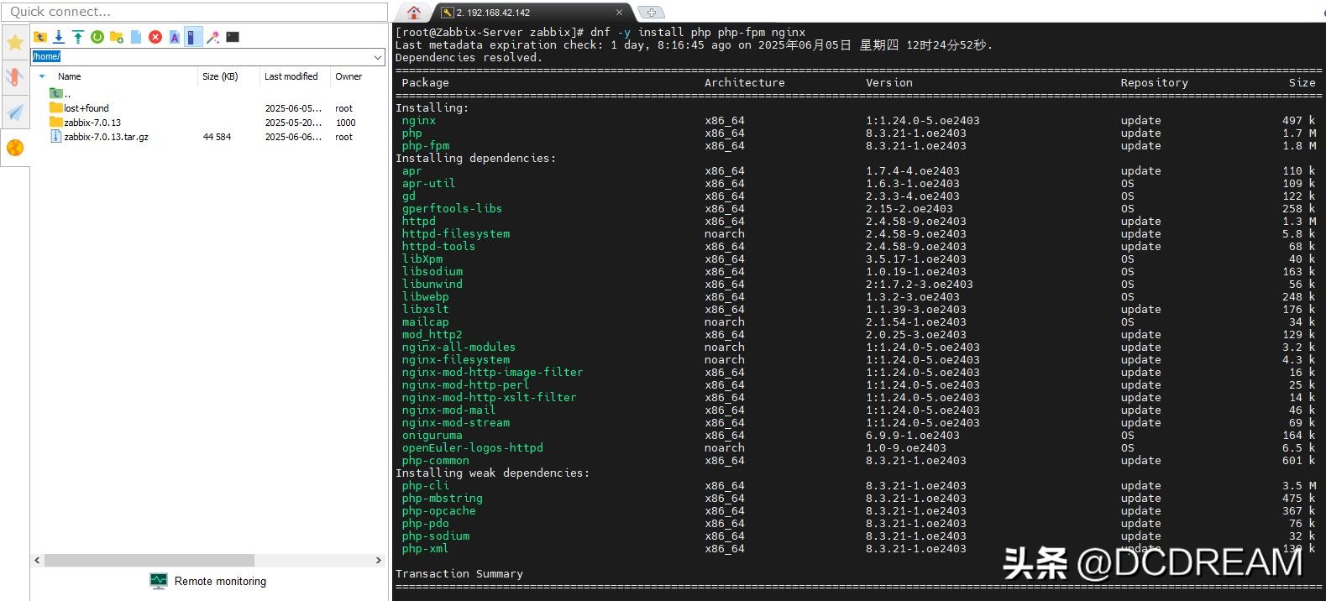Viewport: 1326px width, 601px height.
Task: Refresh the SFTP folder listing
Action: pos(97,37)
